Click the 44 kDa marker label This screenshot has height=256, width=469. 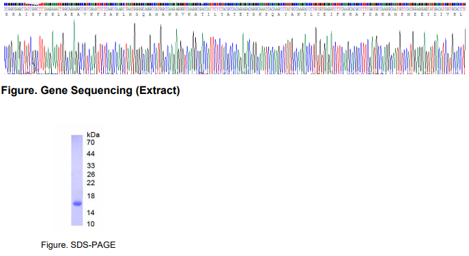tap(91, 154)
